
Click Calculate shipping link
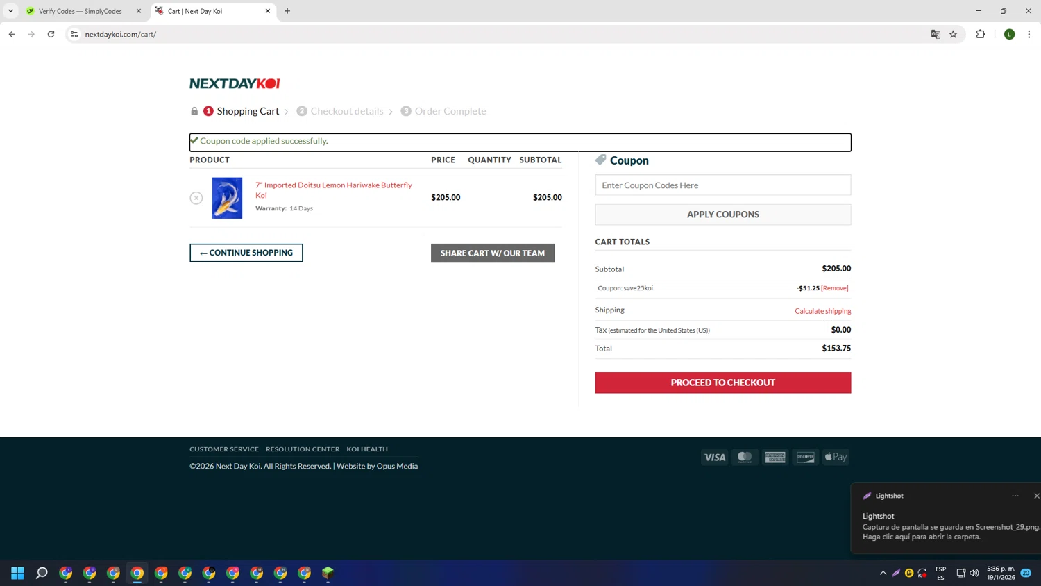click(823, 311)
